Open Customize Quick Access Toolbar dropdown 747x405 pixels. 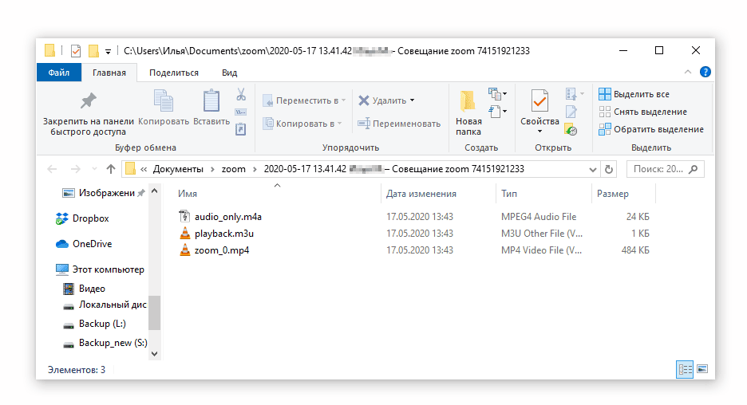click(x=109, y=51)
